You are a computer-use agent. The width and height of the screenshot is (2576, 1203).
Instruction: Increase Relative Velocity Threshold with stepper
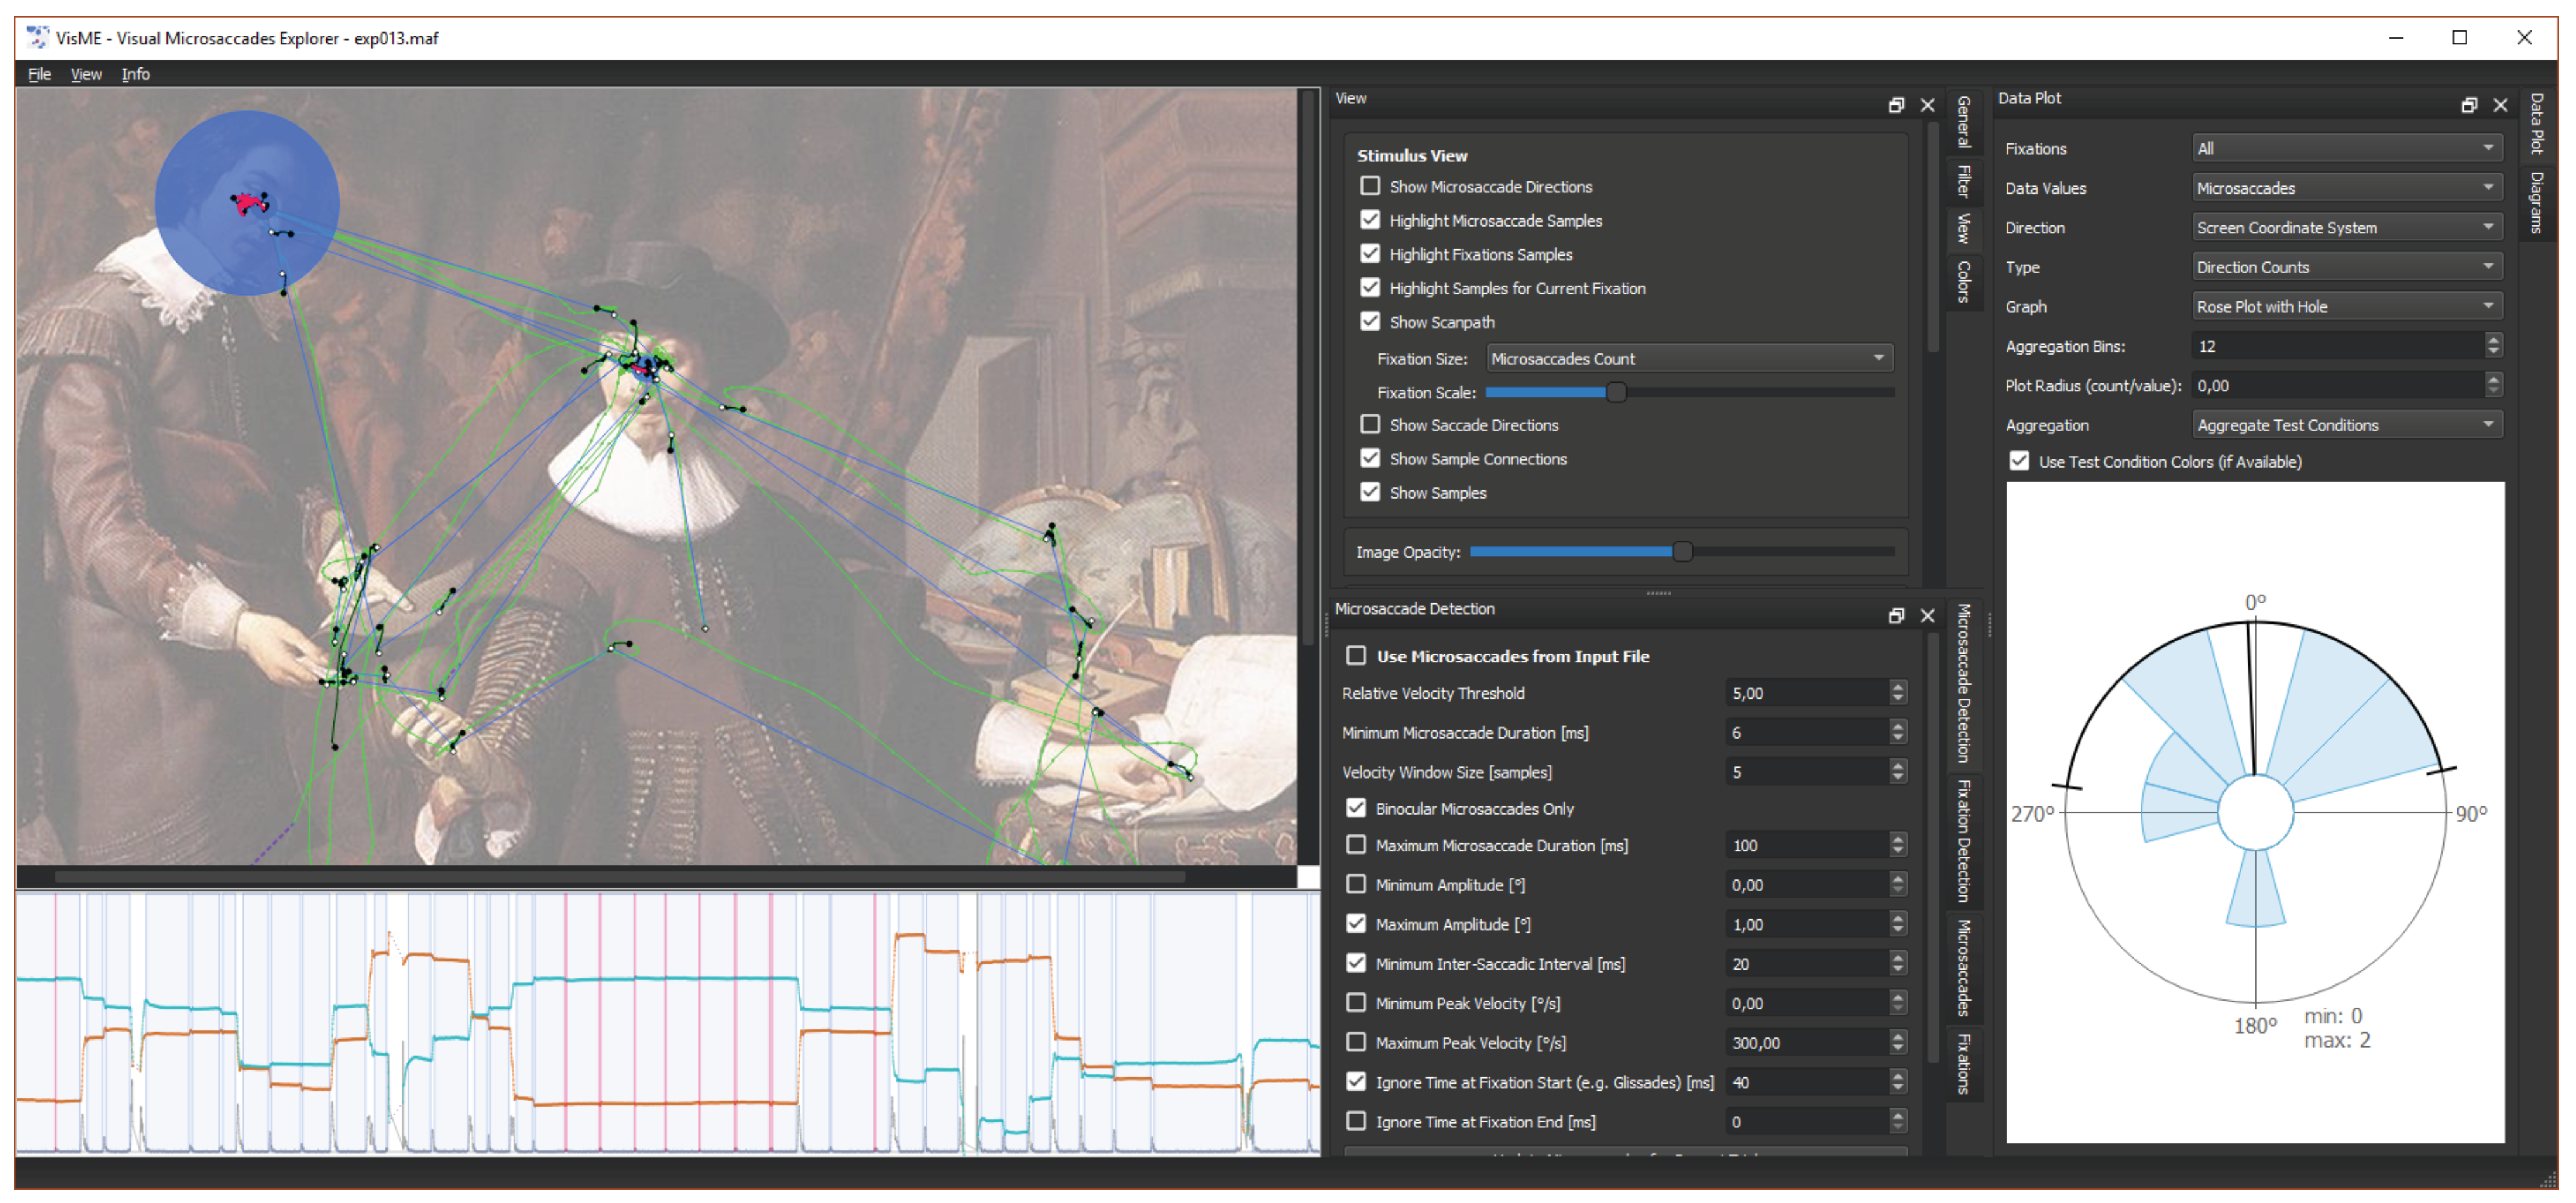[1898, 687]
